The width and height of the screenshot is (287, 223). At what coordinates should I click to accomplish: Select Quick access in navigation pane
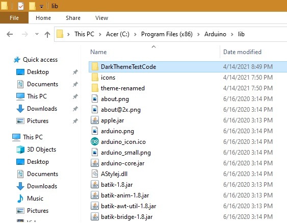tap(40, 60)
